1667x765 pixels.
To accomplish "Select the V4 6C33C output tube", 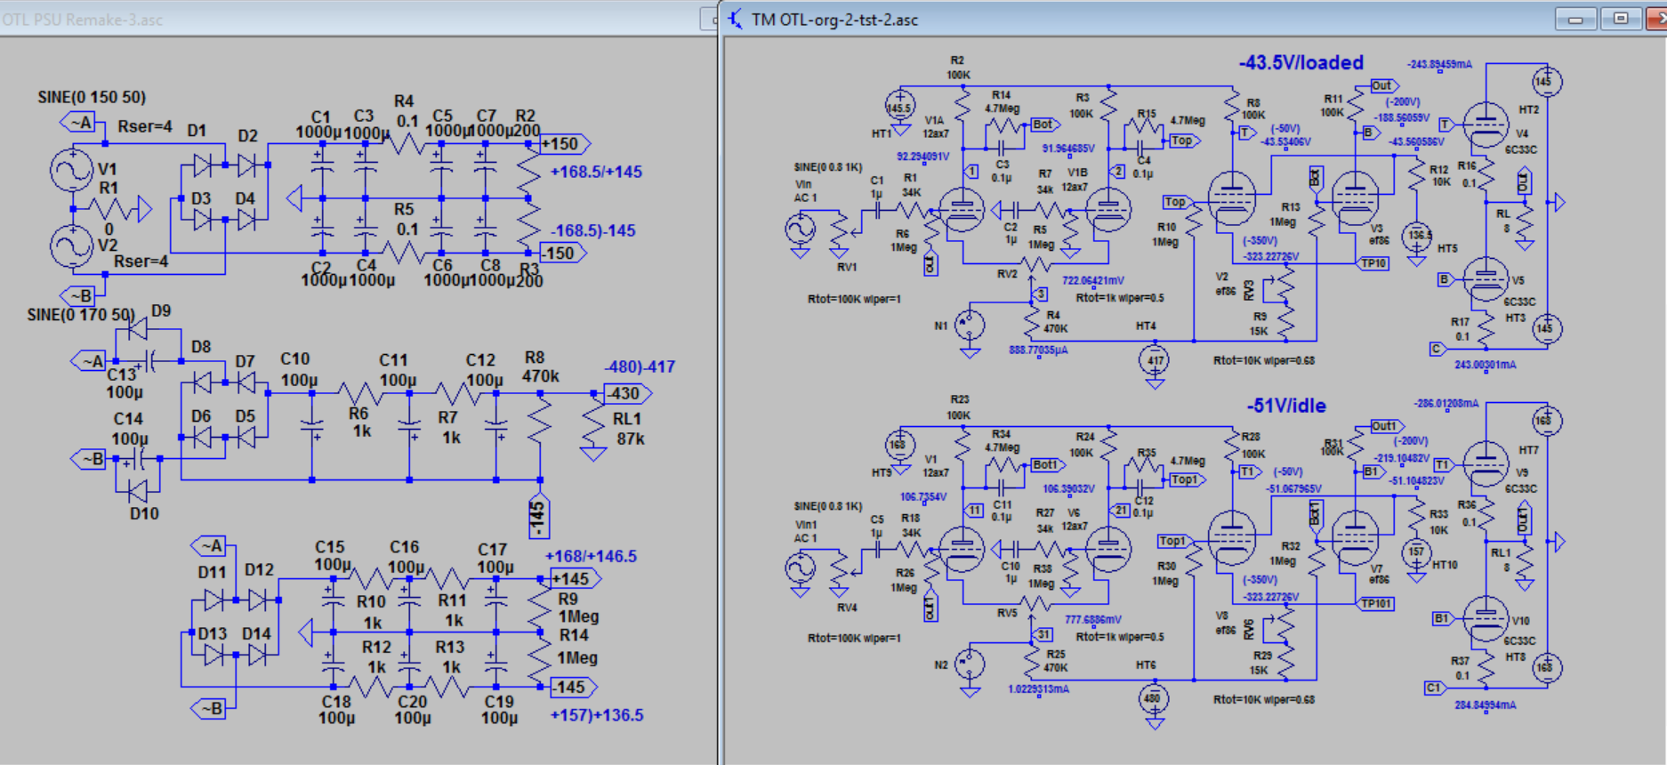I will 1485,125.
